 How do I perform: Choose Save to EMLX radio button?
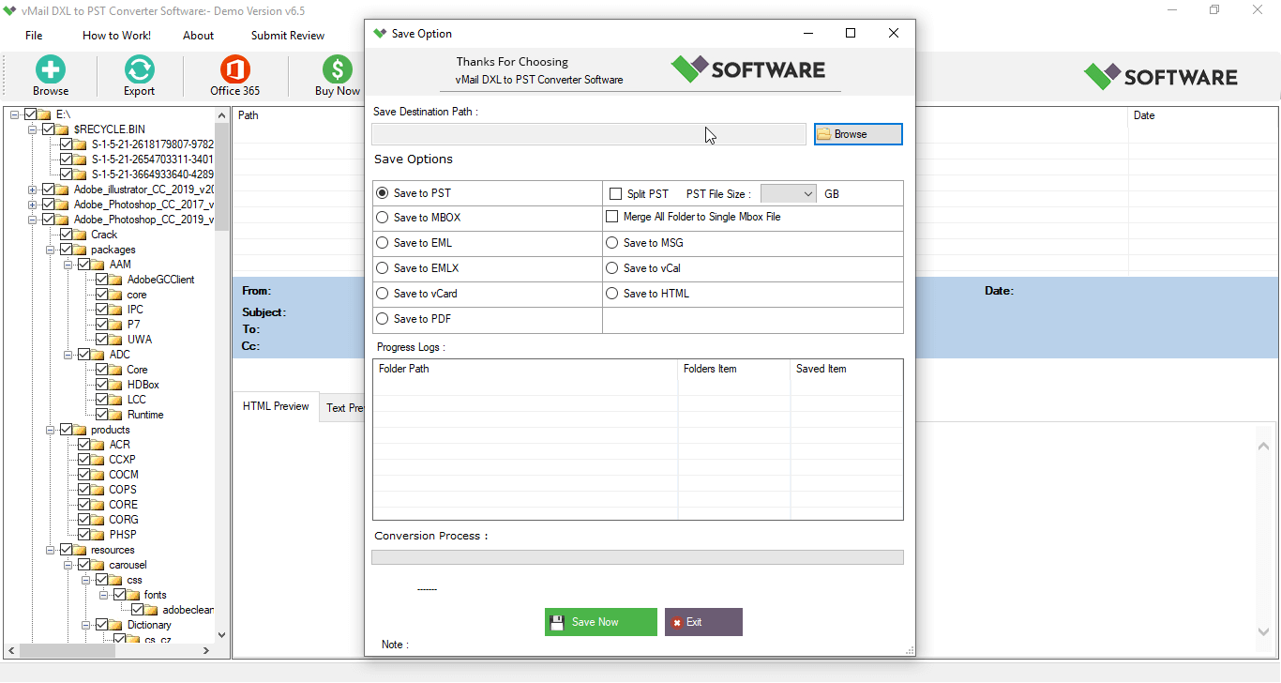[x=383, y=268]
